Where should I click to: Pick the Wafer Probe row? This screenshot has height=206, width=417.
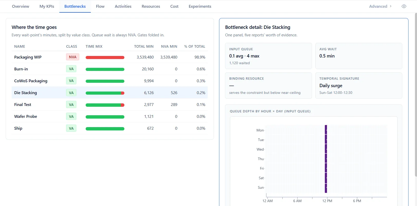[x=110, y=116]
